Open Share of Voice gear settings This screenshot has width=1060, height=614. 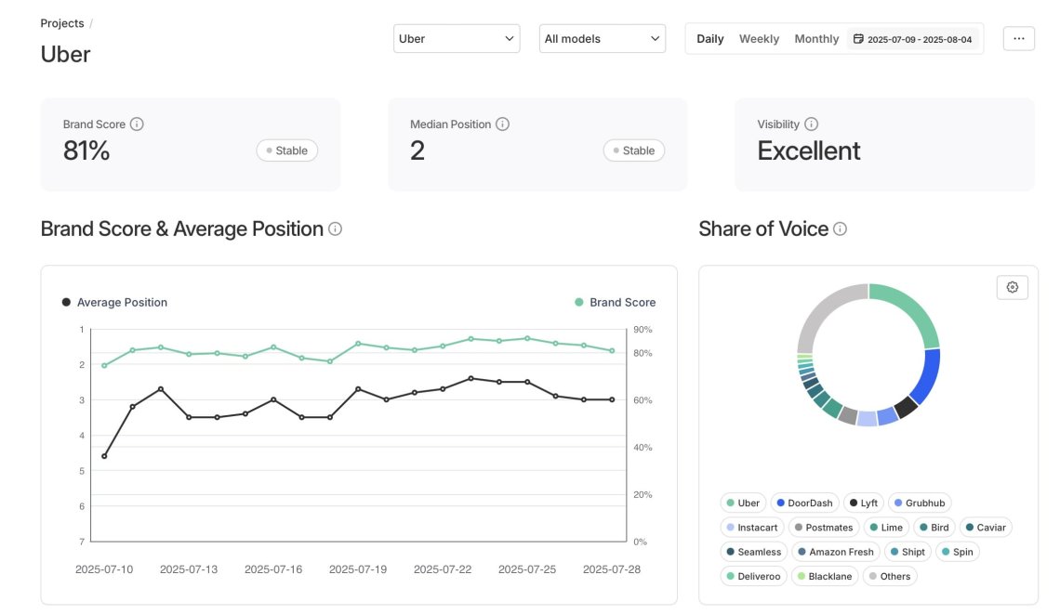coord(1012,287)
